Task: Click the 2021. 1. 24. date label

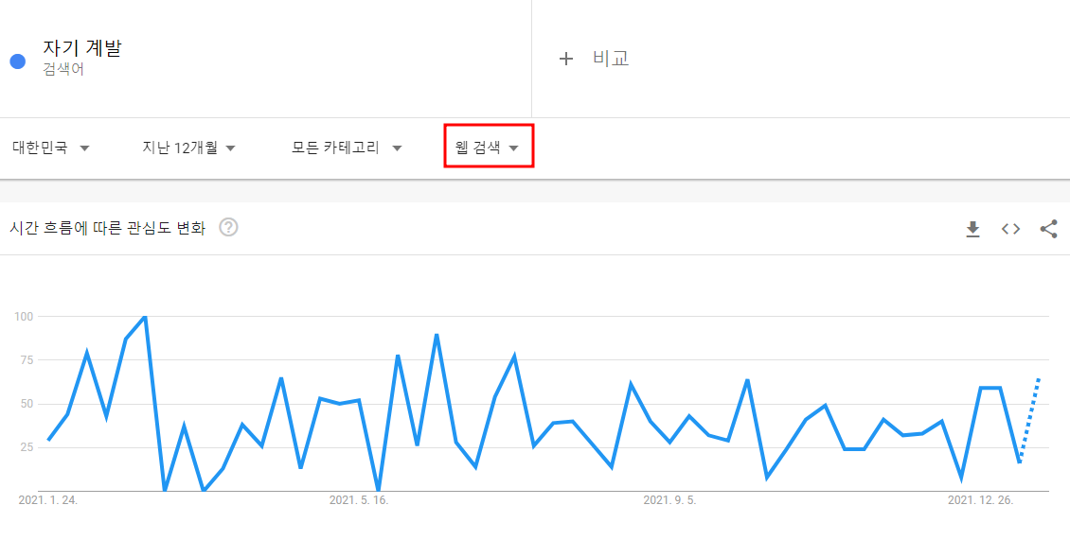Action: coord(47,500)
